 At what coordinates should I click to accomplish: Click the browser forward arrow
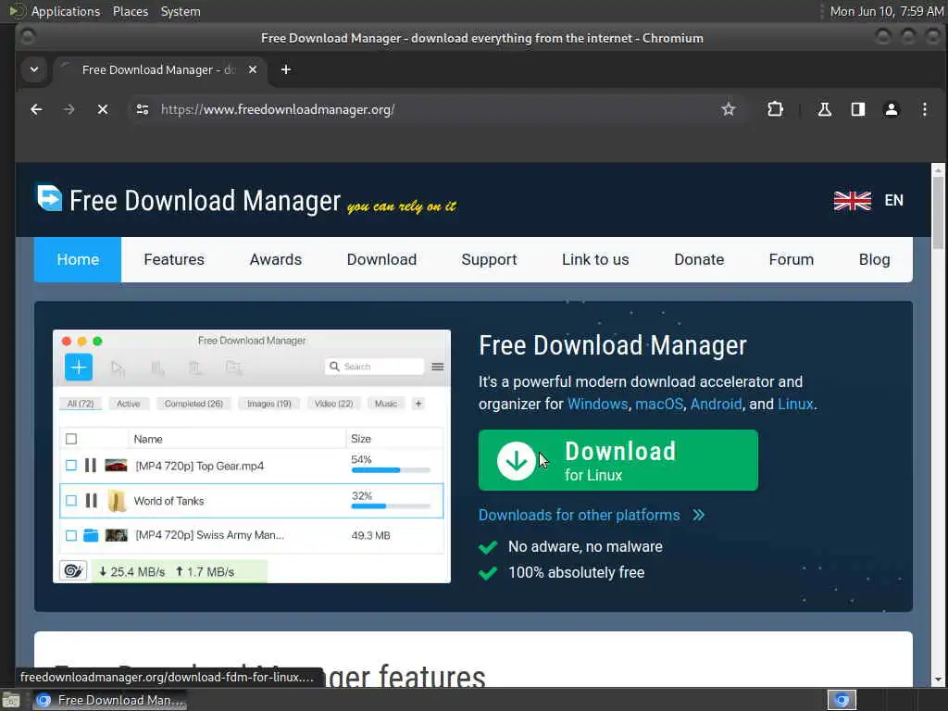click(69, 109)
